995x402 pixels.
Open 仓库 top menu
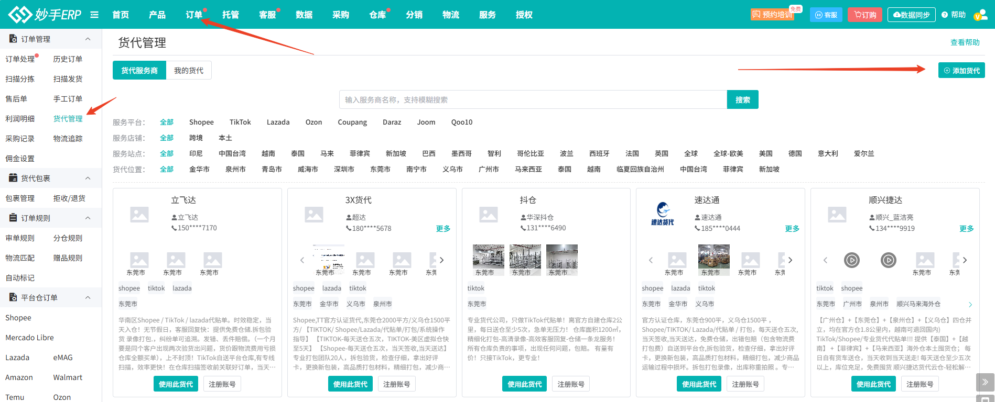(377, 15)
